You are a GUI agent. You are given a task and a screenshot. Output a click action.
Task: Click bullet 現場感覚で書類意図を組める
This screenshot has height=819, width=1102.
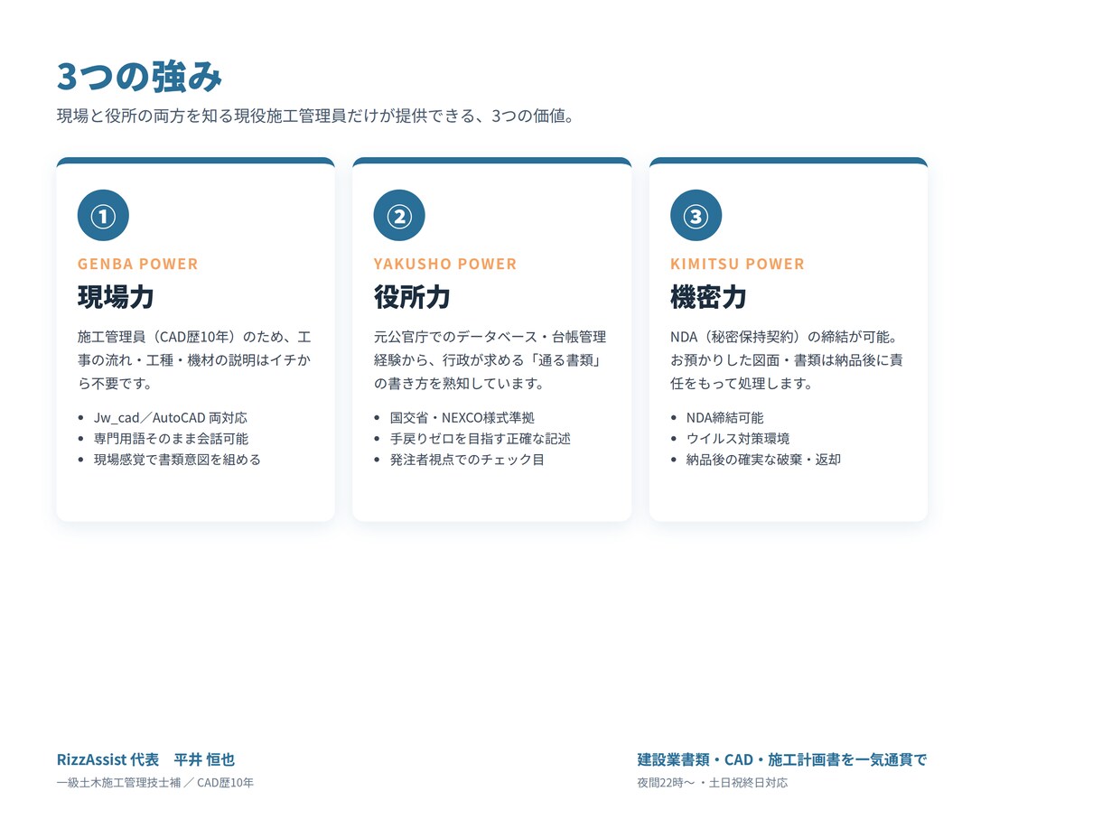[177, 459]
